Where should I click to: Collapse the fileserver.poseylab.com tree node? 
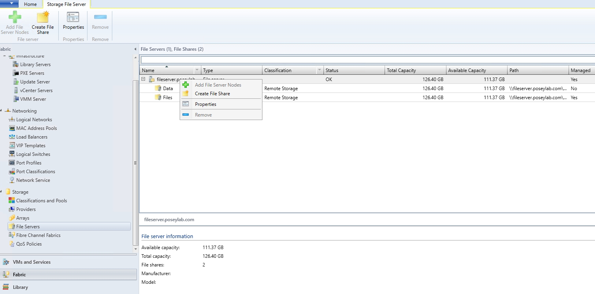click(144, 79)
